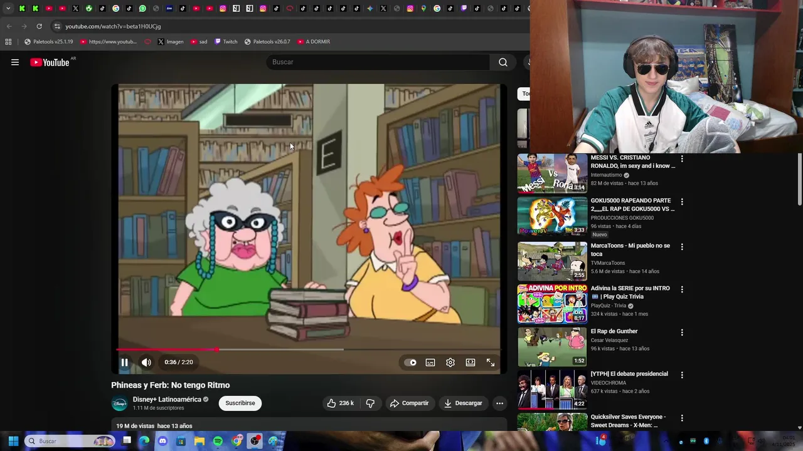The height and width of the screenshot is (451, 803).
Task: Click the address bar URL
Action: click(x=113, y=26)
